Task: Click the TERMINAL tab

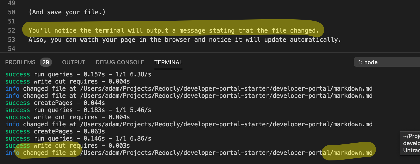Action: pyautogui.click(x=168, y=62)
